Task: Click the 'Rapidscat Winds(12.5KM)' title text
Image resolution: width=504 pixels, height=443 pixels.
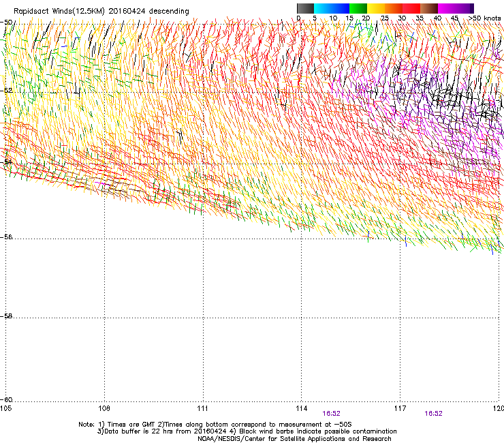Action: 59,12
